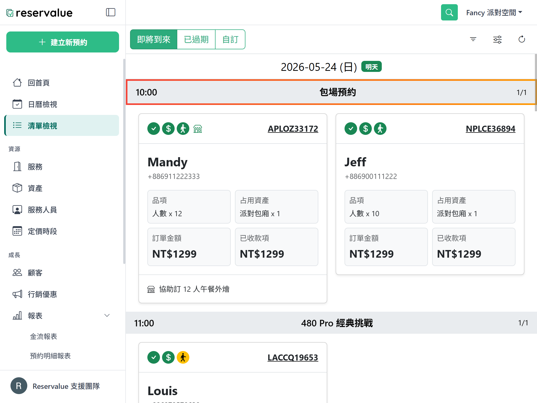
Task: Click the people icon beside 顧客
Action: (17, 273)
